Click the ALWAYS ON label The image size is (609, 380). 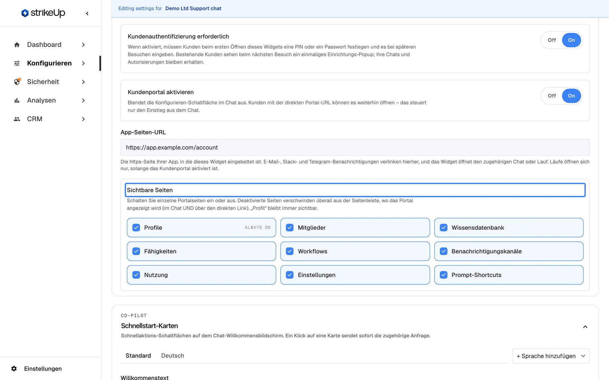click(x=258, y=228)
